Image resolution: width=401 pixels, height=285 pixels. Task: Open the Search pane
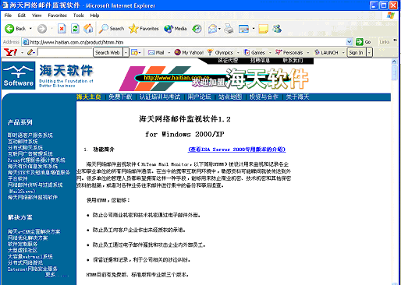click(112, 29)
